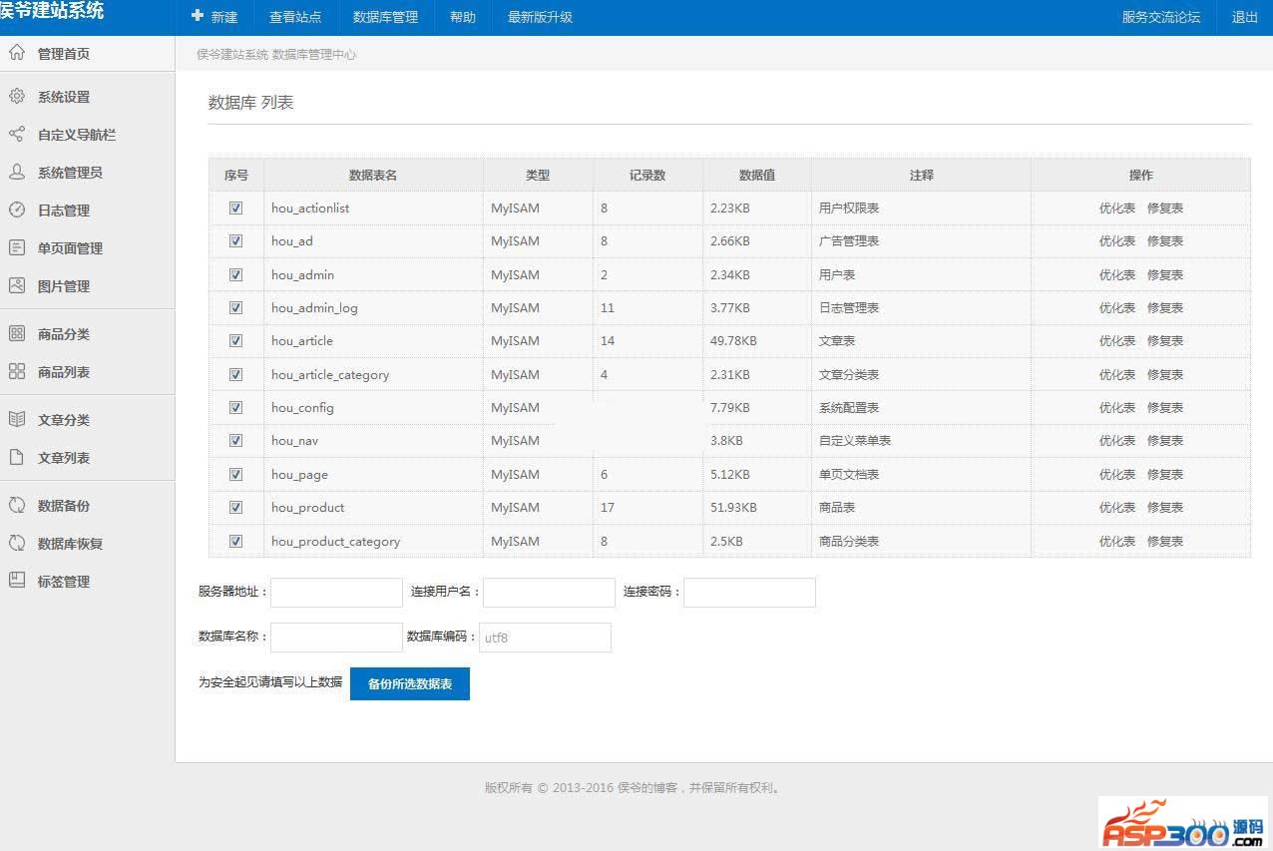Click the image icon for 图片管理
The width and height of the screenshot is (1273, 851).
click(x=17, y=286)
